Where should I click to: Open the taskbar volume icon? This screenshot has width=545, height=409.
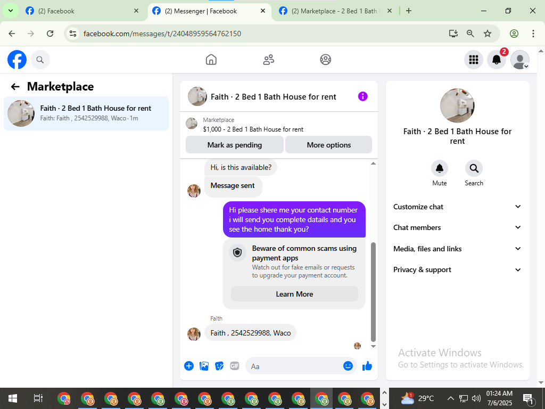[476, 398]
